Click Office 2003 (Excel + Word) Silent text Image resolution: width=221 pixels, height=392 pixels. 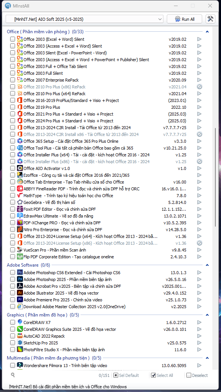[54, 39]
